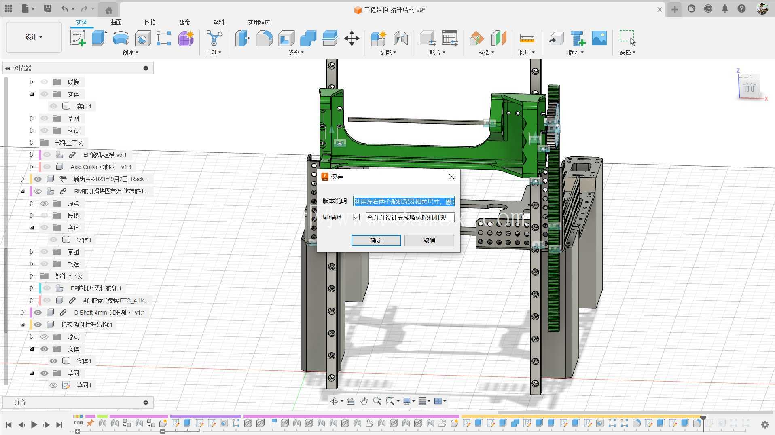Open the Orbit navigation tool
Viewport: 775px width, 435px height.
[334, 401]
